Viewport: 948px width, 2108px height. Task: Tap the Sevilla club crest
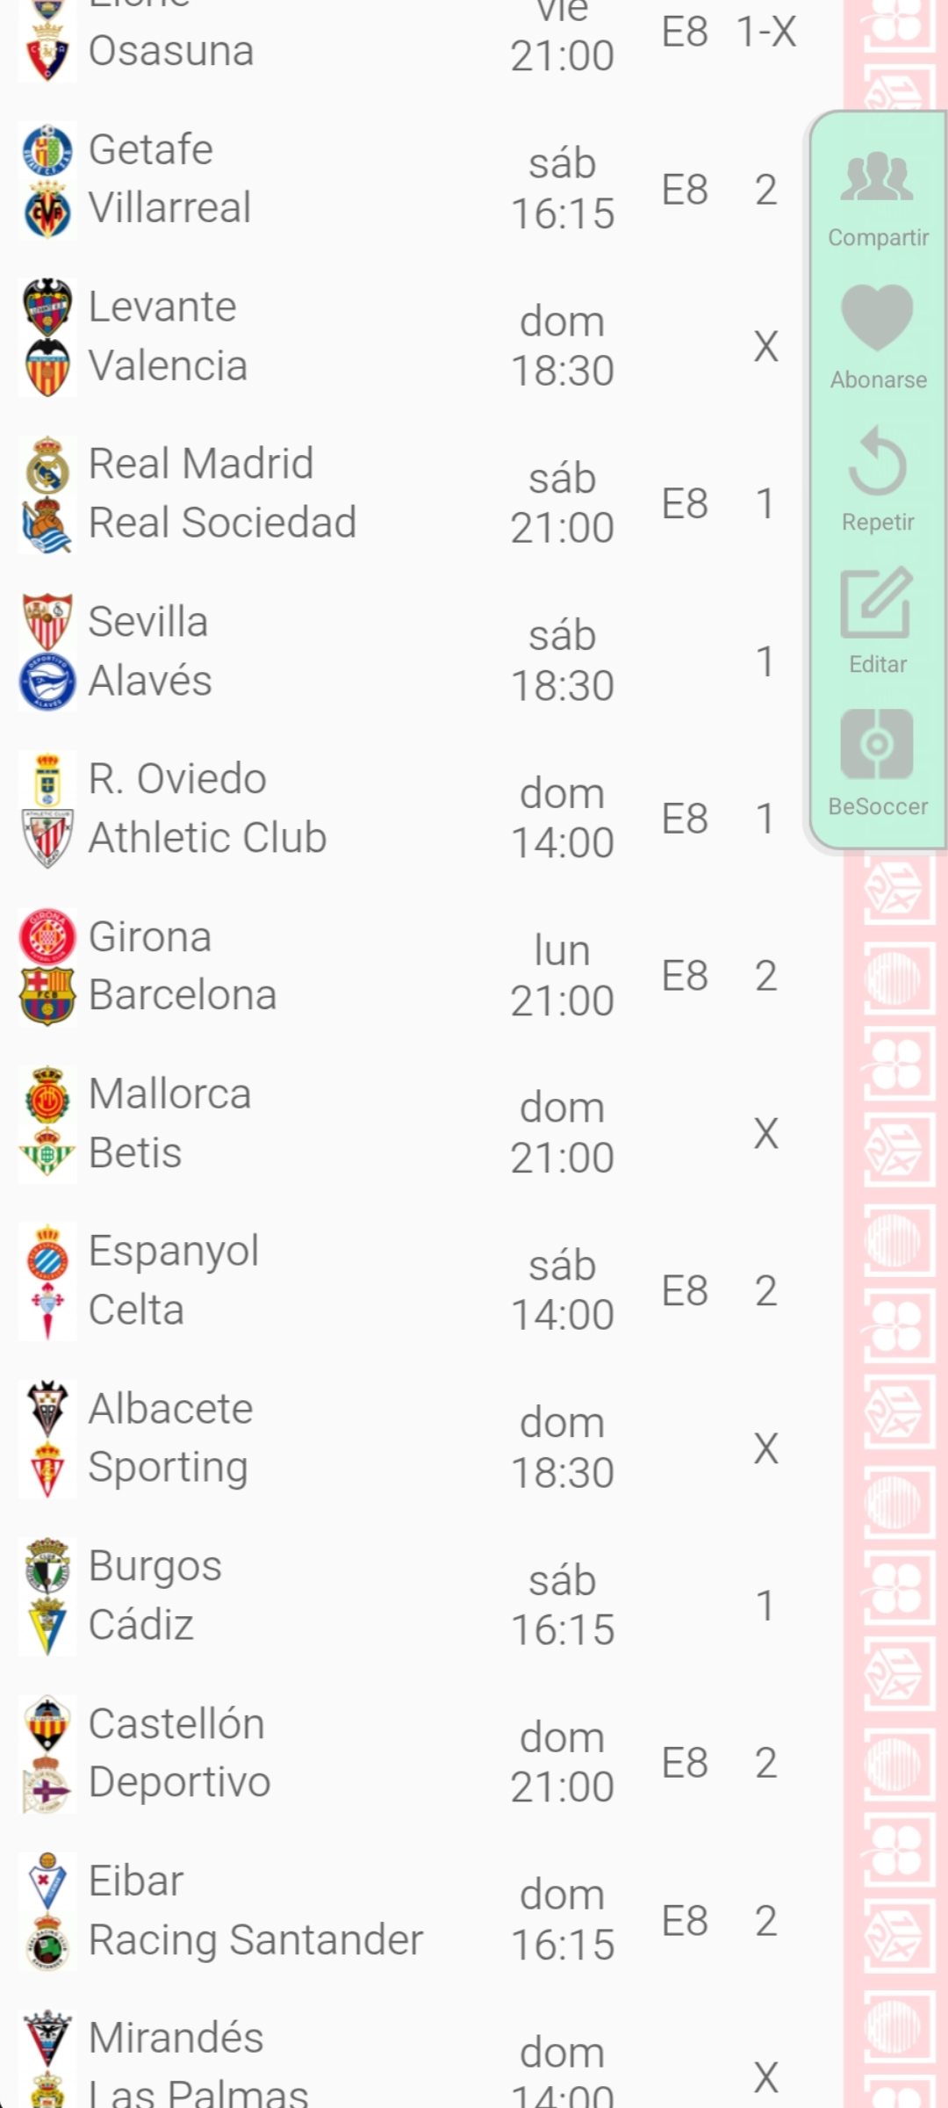[x=47, y=622]
